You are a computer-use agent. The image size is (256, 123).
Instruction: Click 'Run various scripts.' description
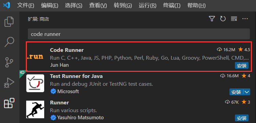pos(73,110)
